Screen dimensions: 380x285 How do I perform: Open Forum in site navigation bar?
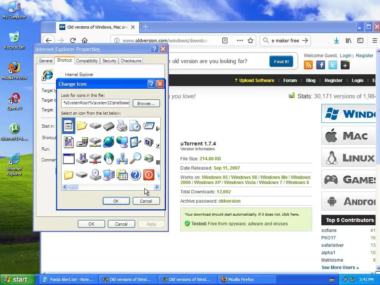[x=290, y=81]
